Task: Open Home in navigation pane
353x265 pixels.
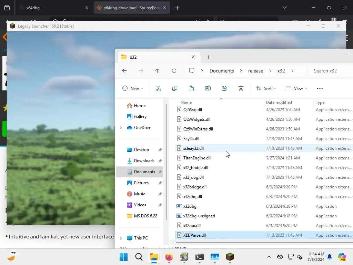Action: click(x=139, y=106)
